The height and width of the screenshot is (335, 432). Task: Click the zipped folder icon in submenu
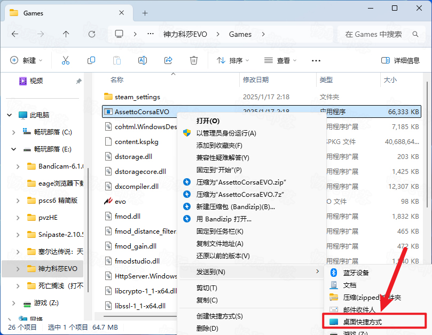click(334, 297)
